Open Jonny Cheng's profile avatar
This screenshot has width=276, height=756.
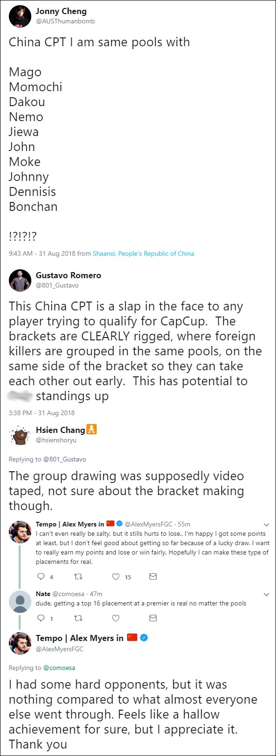20,16
